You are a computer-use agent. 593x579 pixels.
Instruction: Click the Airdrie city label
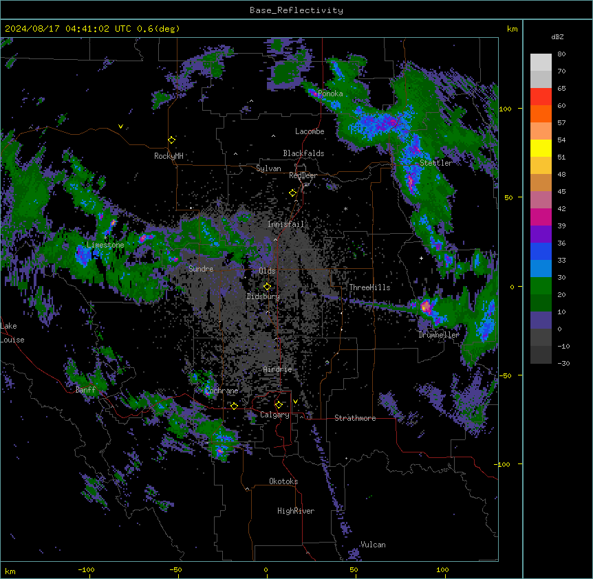[278, 369]
